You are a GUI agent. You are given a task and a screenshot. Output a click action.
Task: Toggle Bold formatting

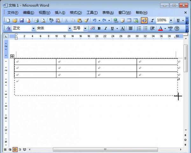(99, 28)
